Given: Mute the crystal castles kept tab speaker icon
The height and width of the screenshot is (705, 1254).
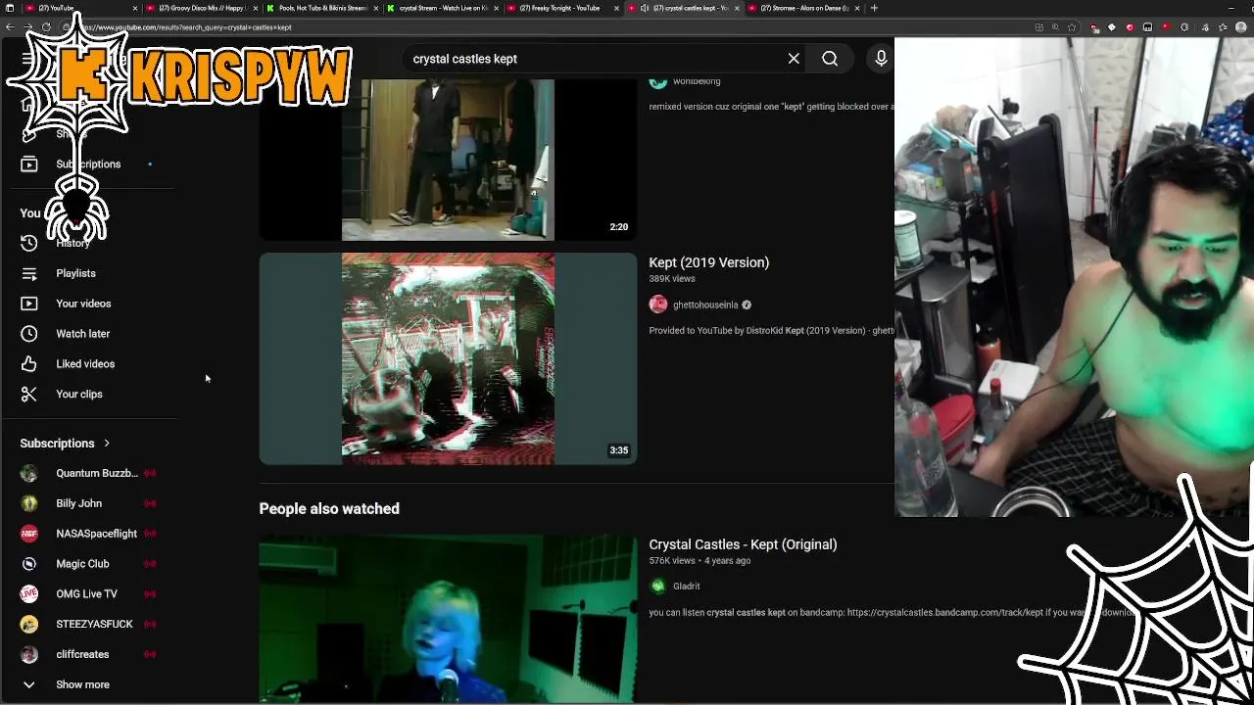Looking at the screenshot, I should (x=645, y=8).
